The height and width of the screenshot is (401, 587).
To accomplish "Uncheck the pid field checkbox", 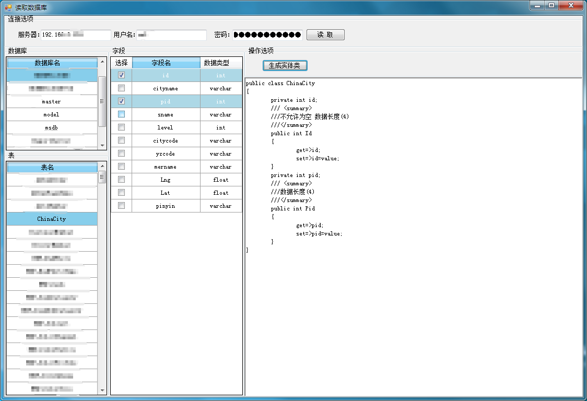I will 121,101.
